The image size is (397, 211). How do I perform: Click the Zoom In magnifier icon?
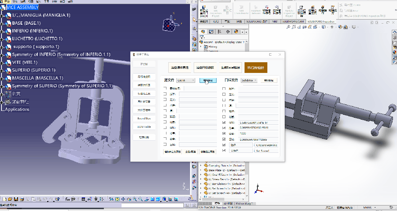pos(135,199)
